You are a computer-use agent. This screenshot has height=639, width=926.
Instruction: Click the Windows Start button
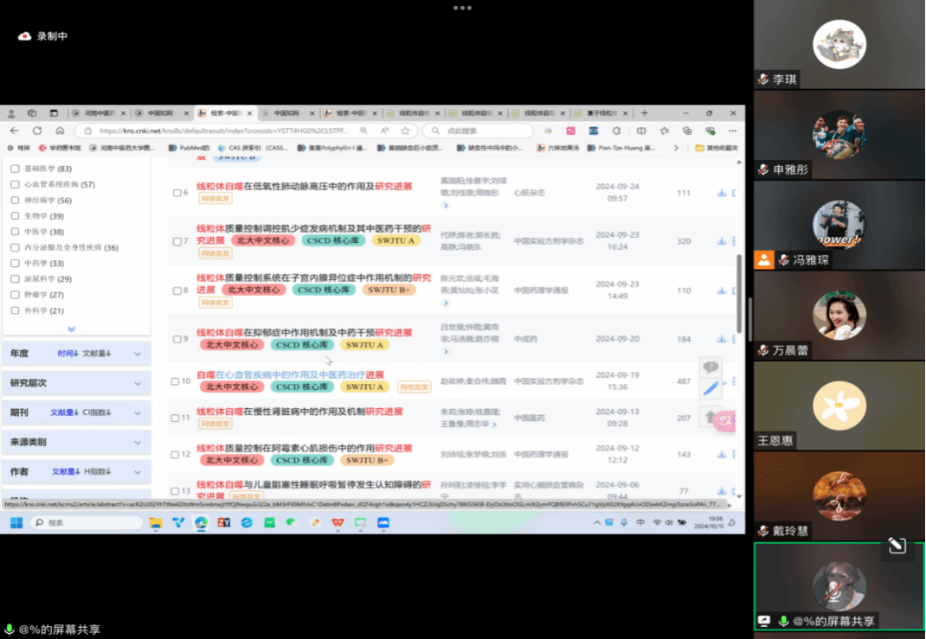pos(16,523)
